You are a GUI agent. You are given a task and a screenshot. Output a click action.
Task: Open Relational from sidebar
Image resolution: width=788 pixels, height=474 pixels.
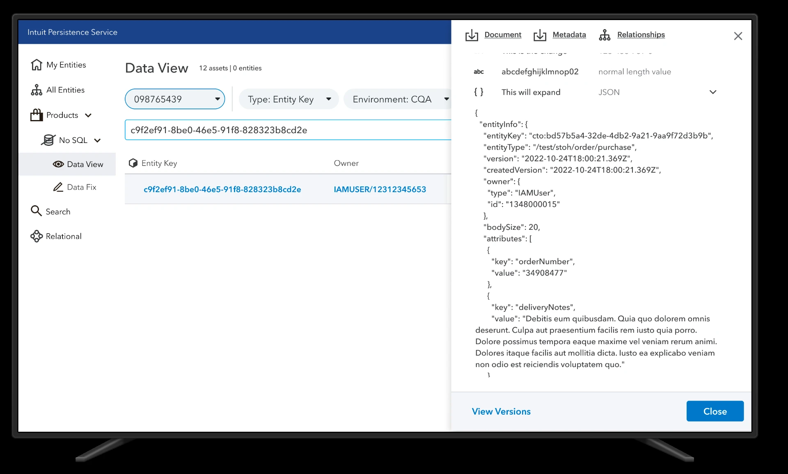coord(64,236)
